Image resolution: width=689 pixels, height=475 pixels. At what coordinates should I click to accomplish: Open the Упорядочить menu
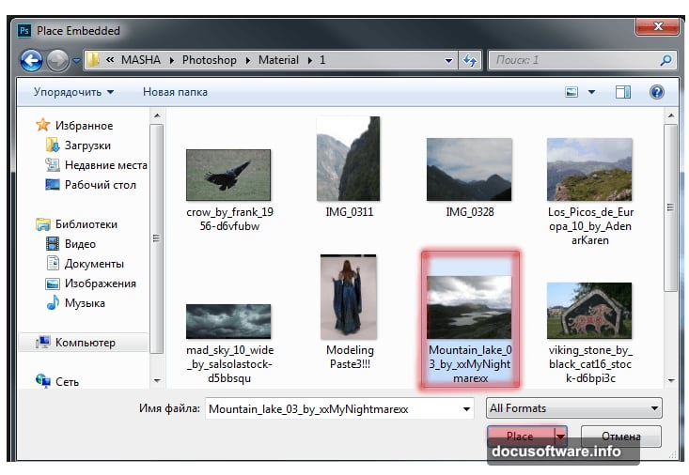click(73, 92)
